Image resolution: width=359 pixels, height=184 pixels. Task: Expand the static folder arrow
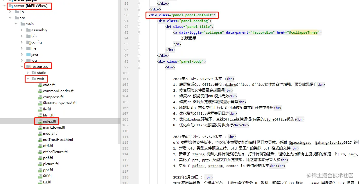pyautogui.click(x=28, y=73)
